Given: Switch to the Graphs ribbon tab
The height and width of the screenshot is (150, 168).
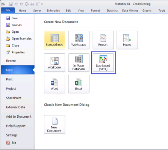Looking at the screenshot, I should [147, 11].
